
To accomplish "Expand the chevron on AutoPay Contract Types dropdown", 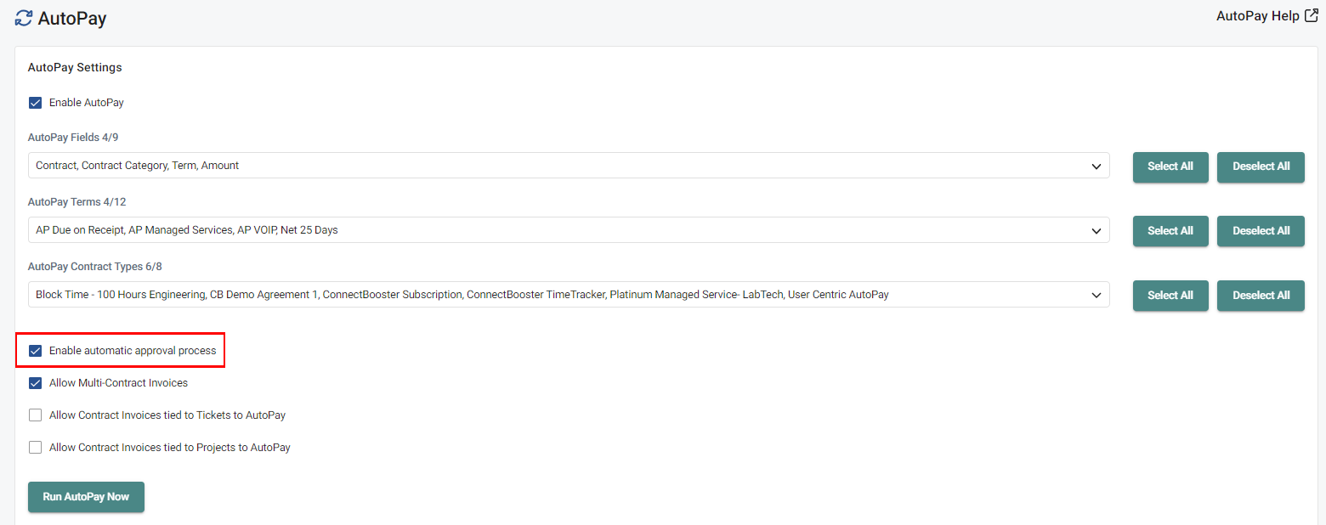I will [1096, 295].
